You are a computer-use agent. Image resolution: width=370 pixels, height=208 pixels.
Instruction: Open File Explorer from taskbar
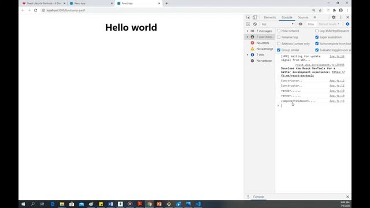pyautogui.click(x=62, y=204)
